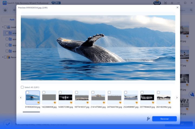Preview the 2577904420.jpg thumbnail
195x129 pixels.
coord(147,98)
